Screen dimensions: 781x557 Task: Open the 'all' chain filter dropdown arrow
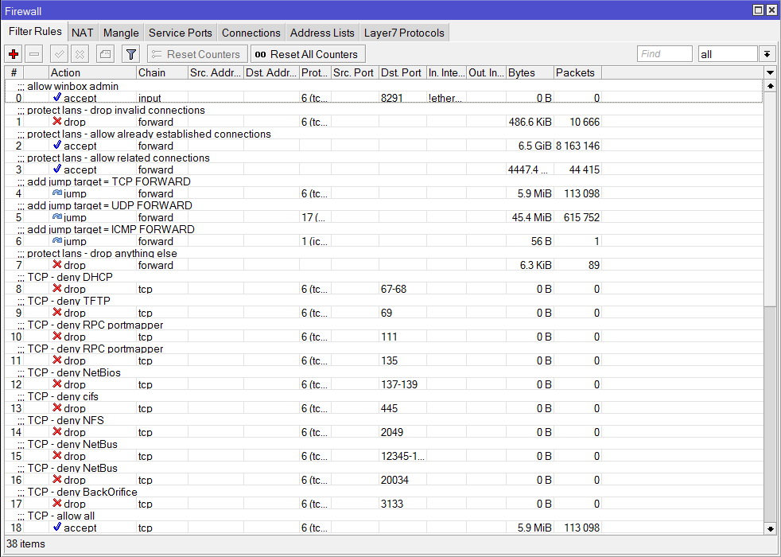pos(767,54)
